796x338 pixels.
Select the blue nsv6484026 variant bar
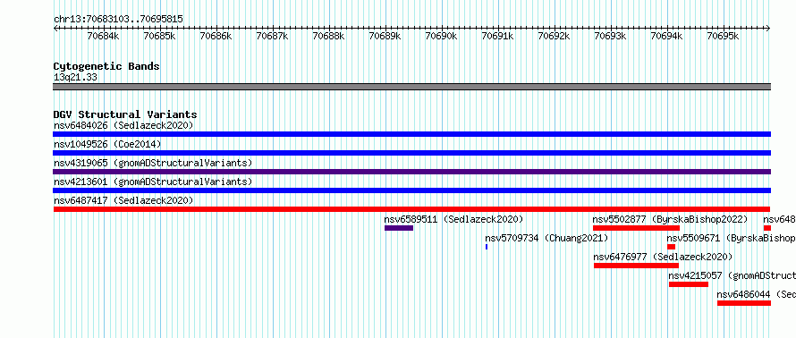[x=411, y=134]
